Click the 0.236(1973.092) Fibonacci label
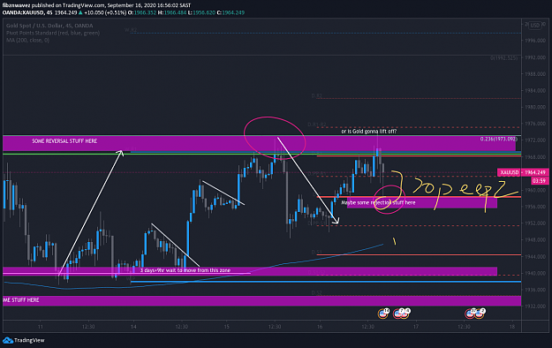Image resolution: width=552 pixels, height=348 pixels. [x=498, y=140]
